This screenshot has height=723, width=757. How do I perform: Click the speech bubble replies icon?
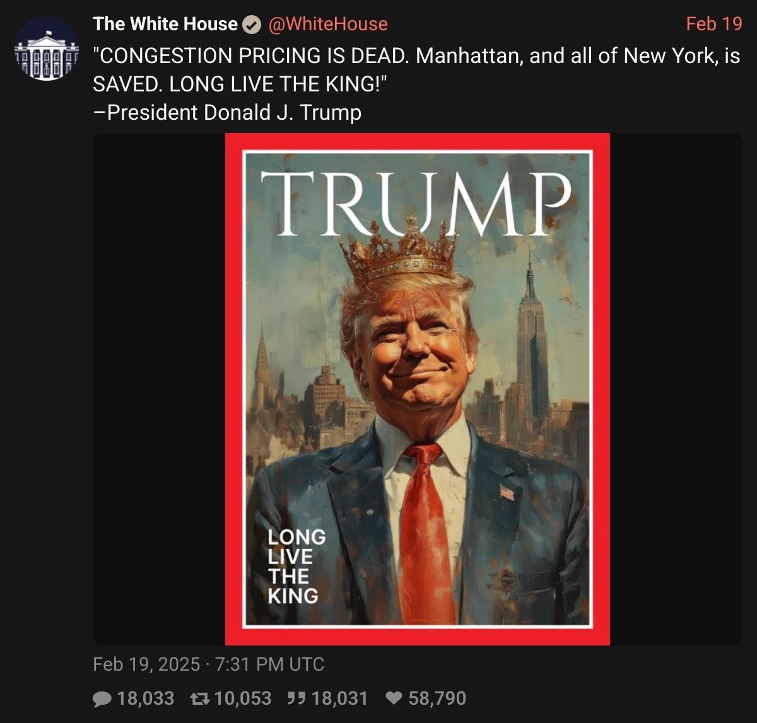click(x=102, y=698)
